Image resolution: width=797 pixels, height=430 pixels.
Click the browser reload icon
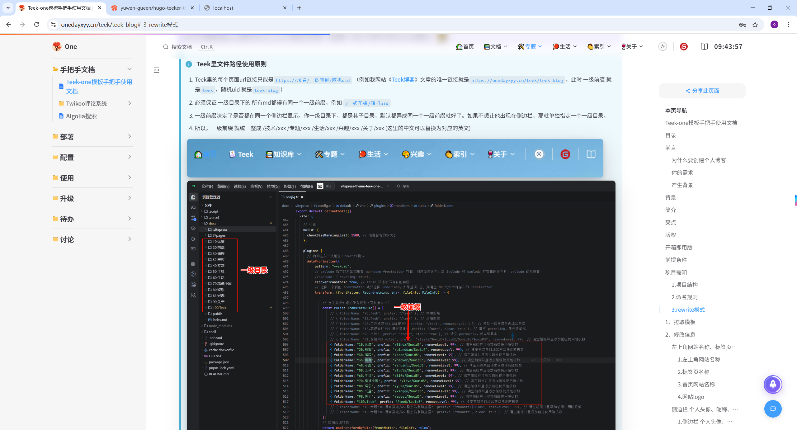point(37,25)
